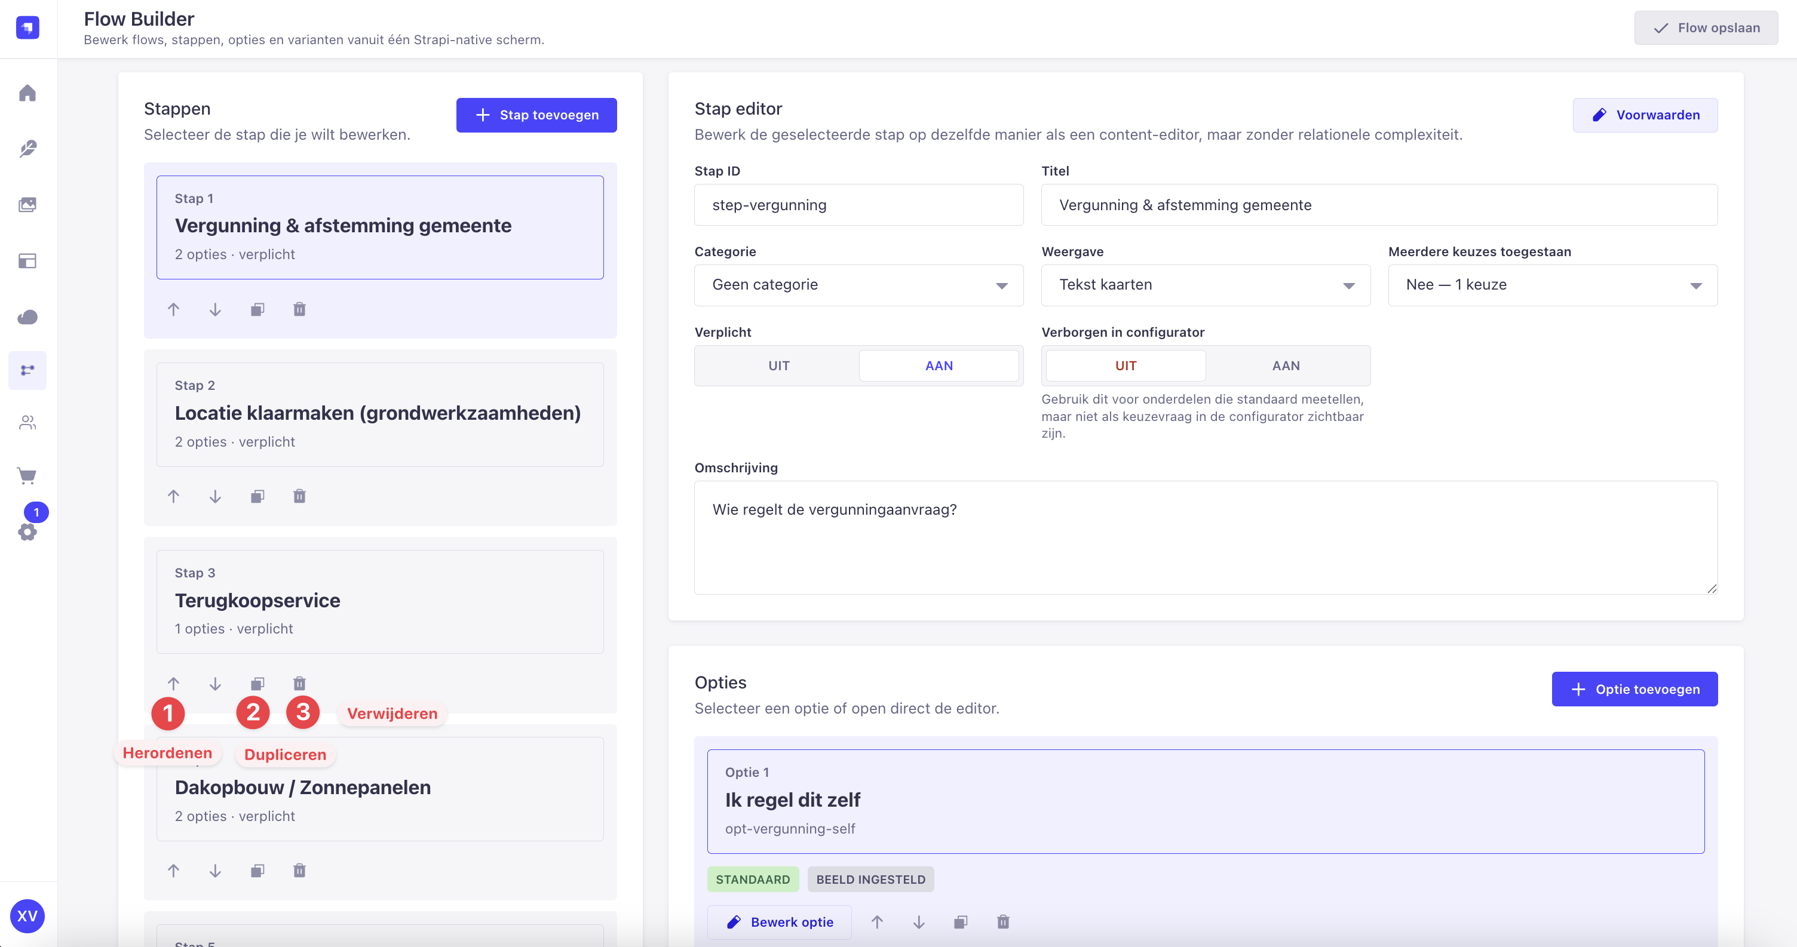Click the 'Stap editor' heading
The image size is (1797, 947).
(x=738, y=109)
